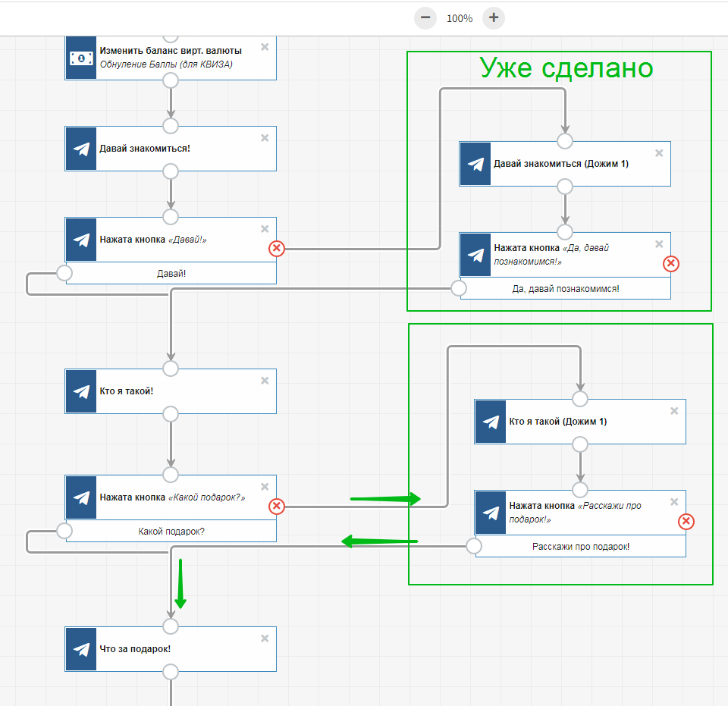Click input connector atop «Да, давай познакомимся!» block
The width and height of the screenshot is (728, 706).
pyautogui.click(x=565, y=232)
